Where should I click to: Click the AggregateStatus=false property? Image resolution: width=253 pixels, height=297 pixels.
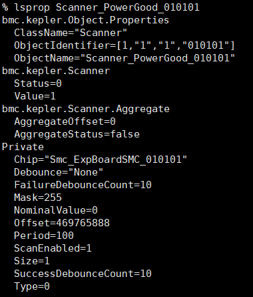[x=77, y=134]
